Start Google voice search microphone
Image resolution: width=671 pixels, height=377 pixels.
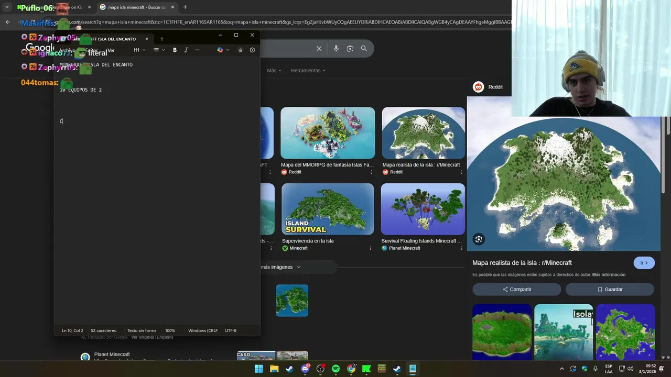[336, 48]
